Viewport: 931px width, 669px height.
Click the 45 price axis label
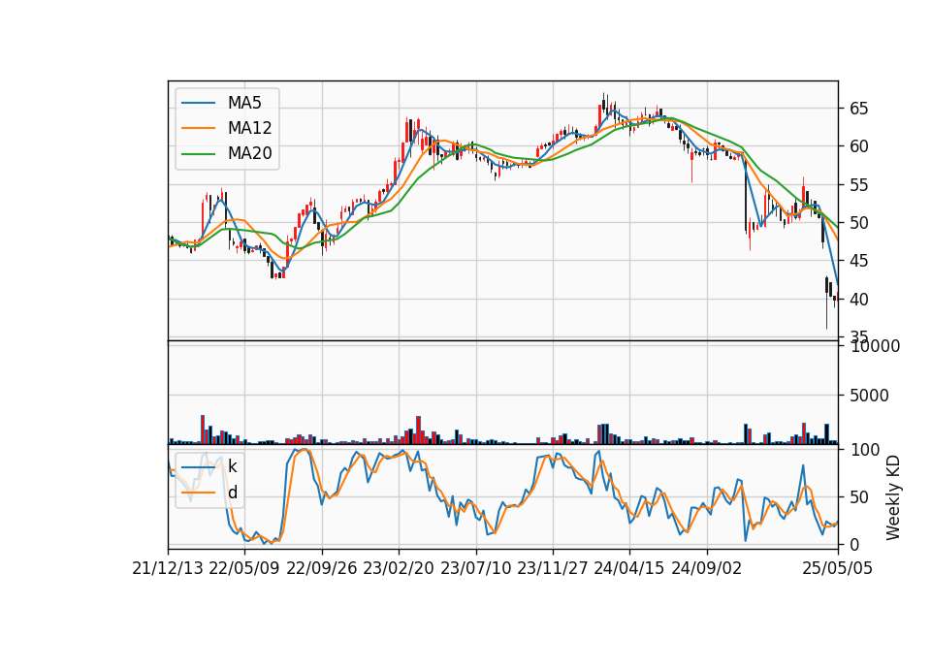(858, 261)
